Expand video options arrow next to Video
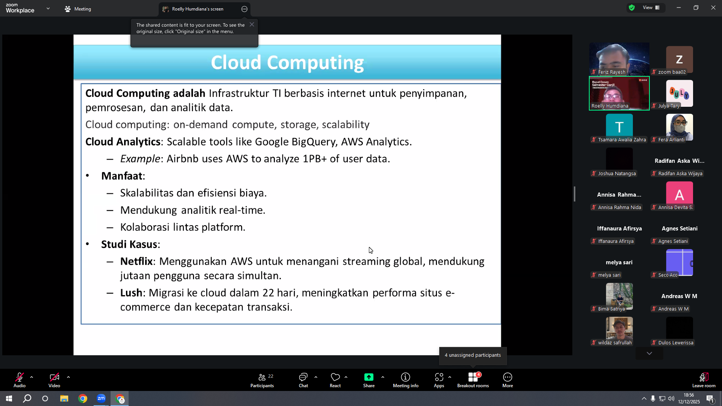Viewport: 722px width, 406px height. coord(68,377)
